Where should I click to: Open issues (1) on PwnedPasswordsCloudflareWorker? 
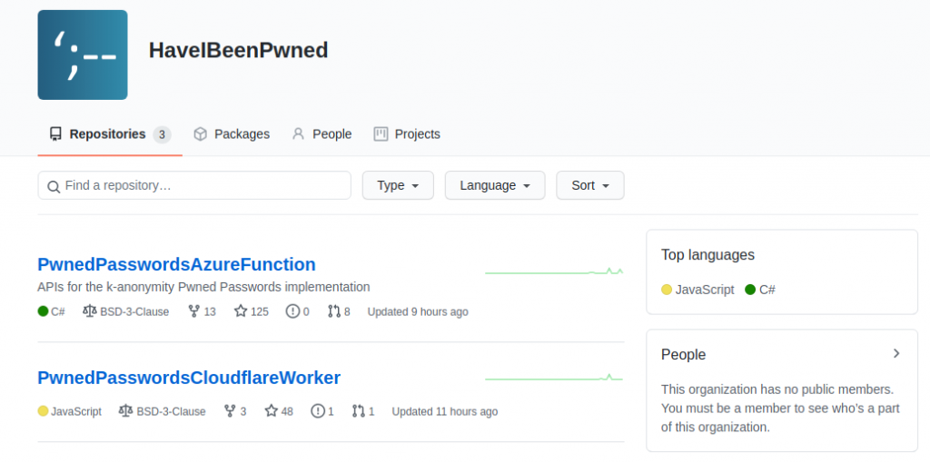[322, 411]
